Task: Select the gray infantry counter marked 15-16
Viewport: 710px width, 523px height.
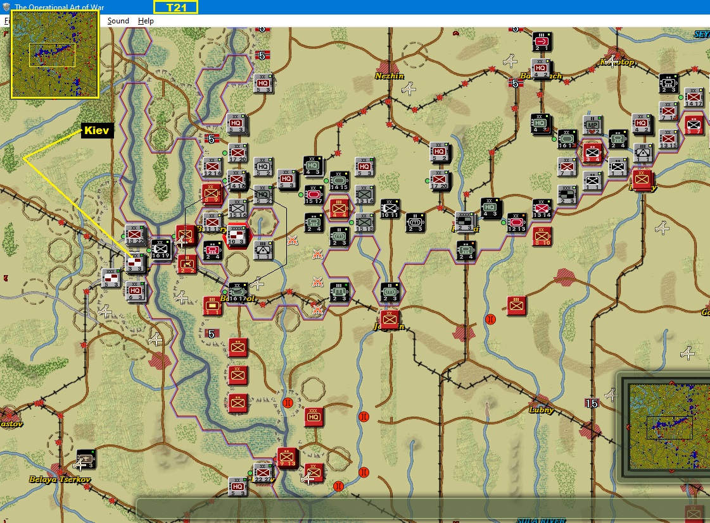Action: pos(238,209)
